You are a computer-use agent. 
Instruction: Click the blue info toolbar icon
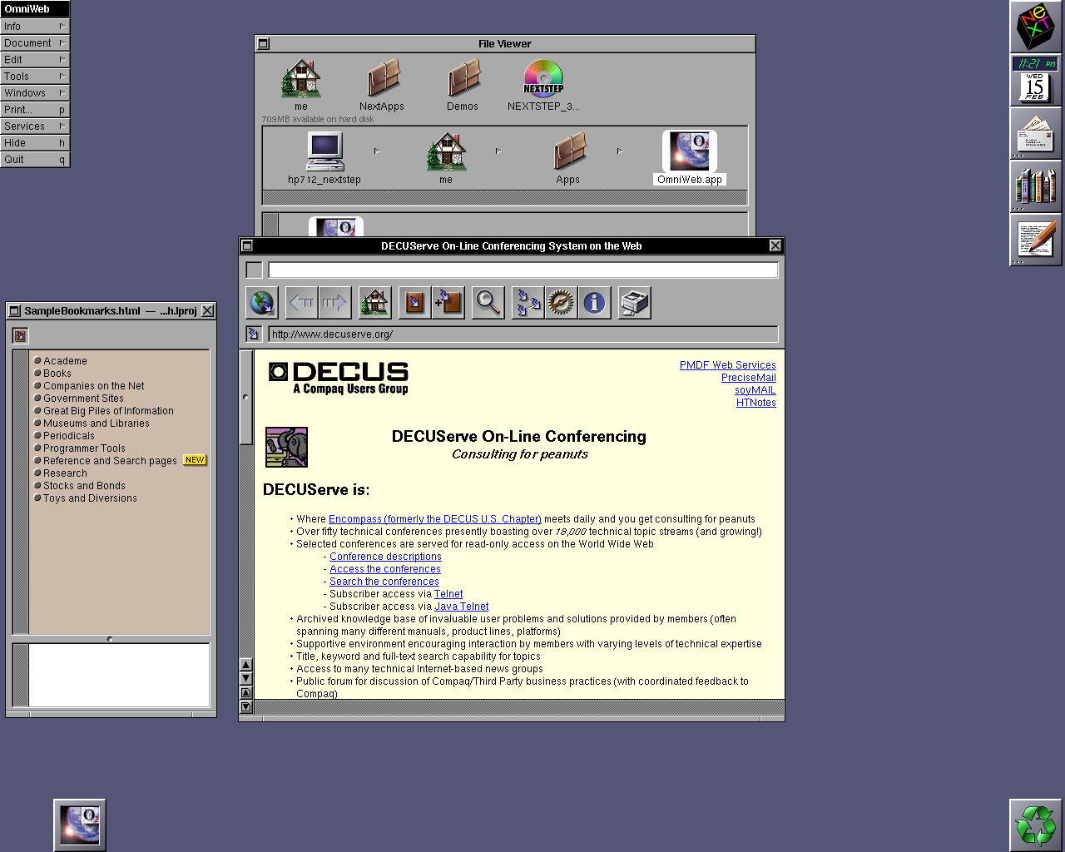pyautogui.click(x=594, y=303)
